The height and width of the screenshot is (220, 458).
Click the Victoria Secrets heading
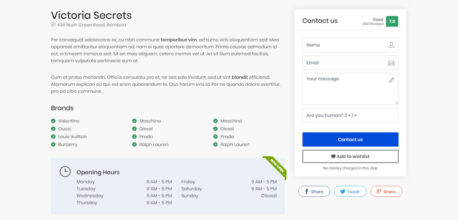(91, 15)
